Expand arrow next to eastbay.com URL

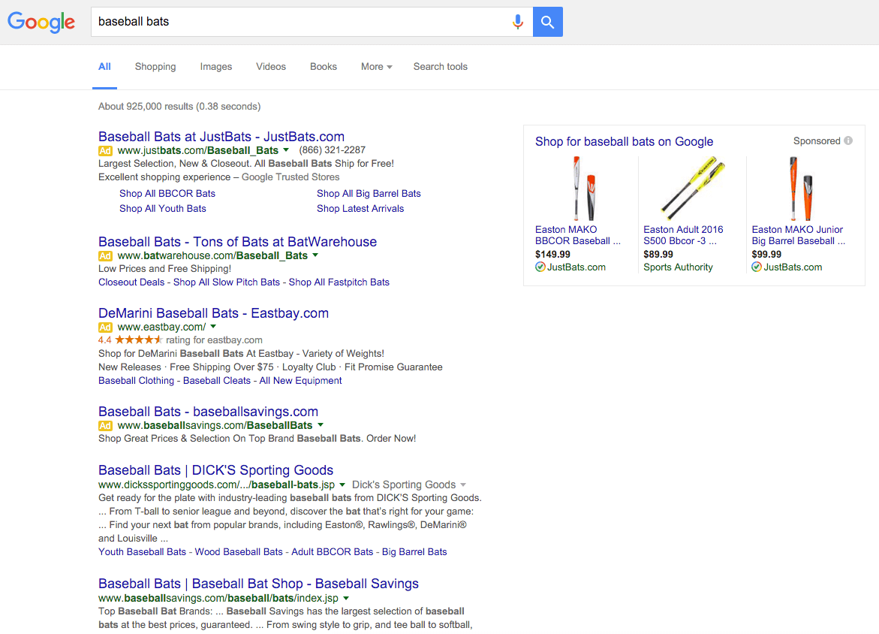213,327
